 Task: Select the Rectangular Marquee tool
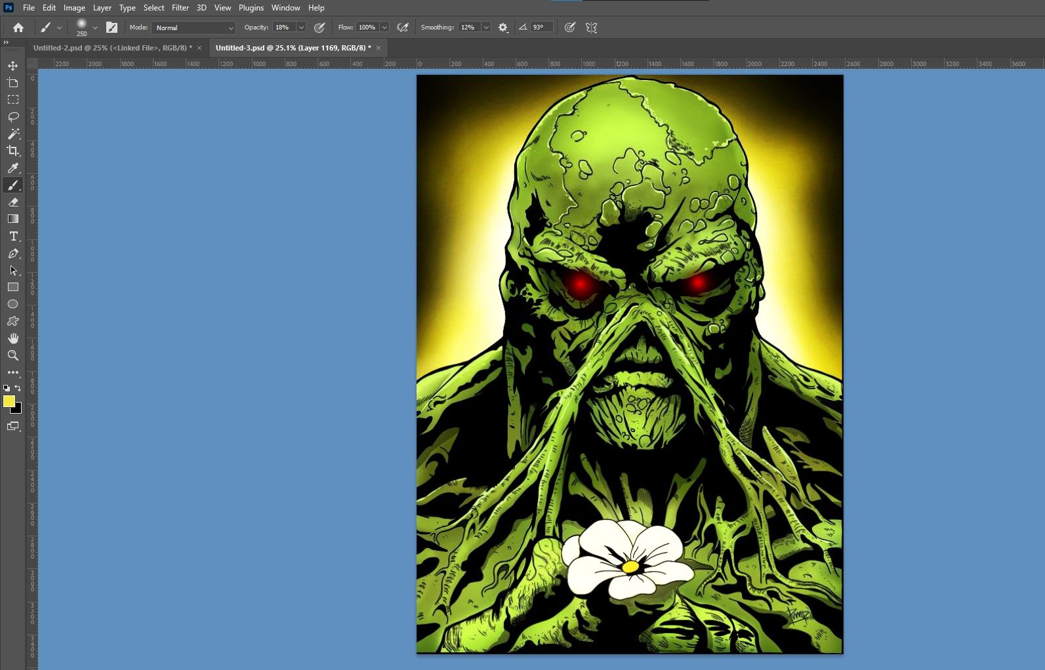click(12, 100)
